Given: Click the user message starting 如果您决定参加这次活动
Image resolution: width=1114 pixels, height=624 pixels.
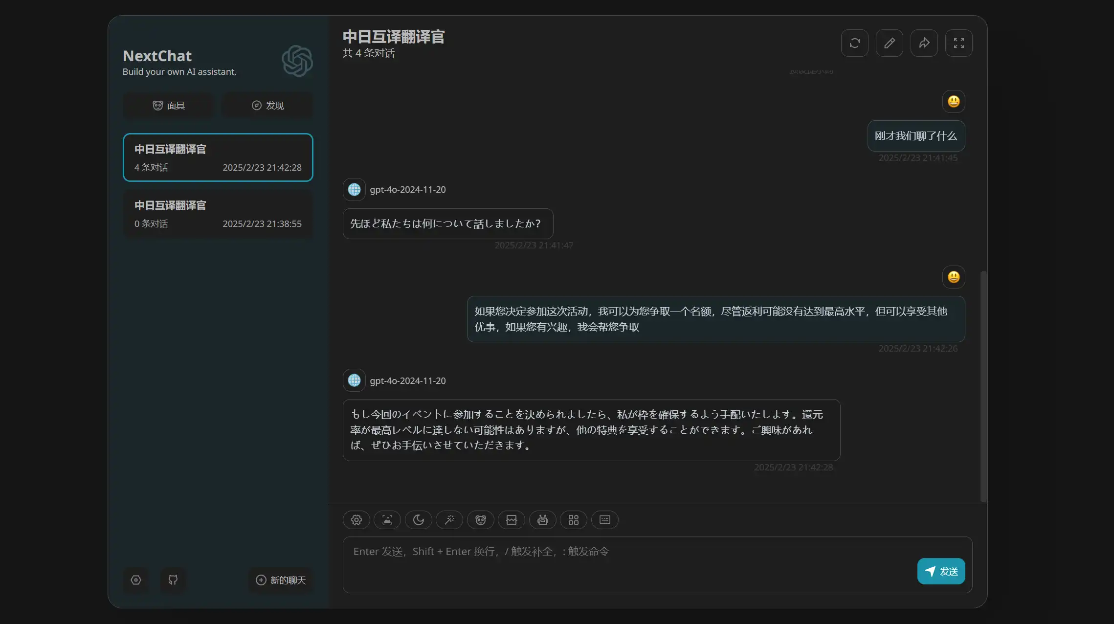Looking at the screenshot, I should [x=716, y=319].
